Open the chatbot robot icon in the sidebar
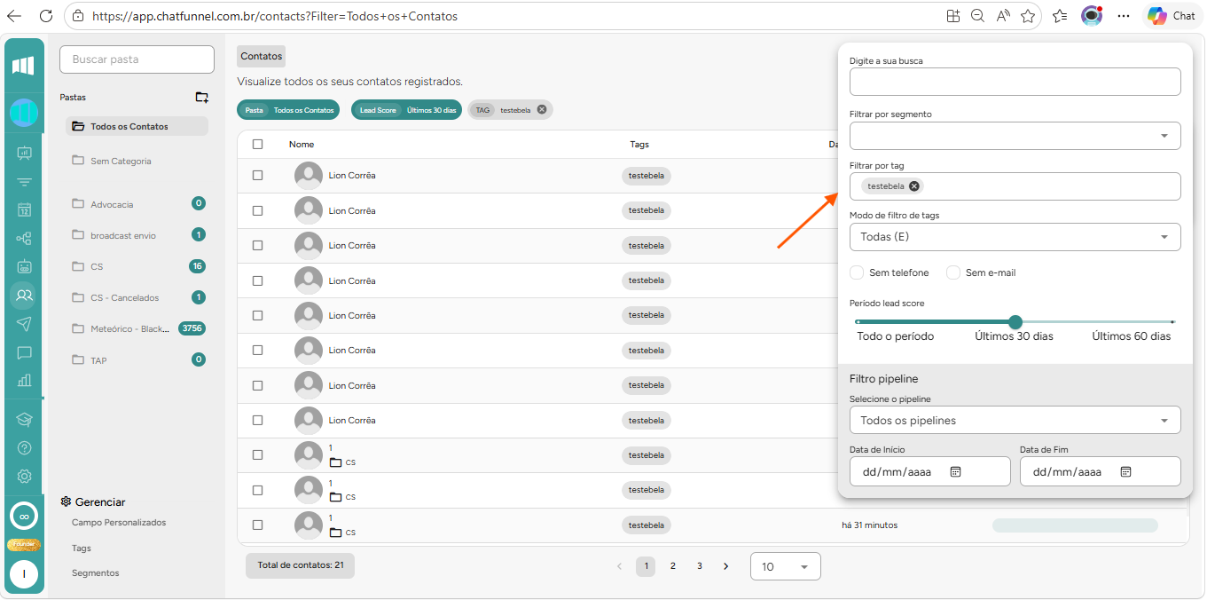Viewport: 1207px width, 600px height. click(24, 266)
